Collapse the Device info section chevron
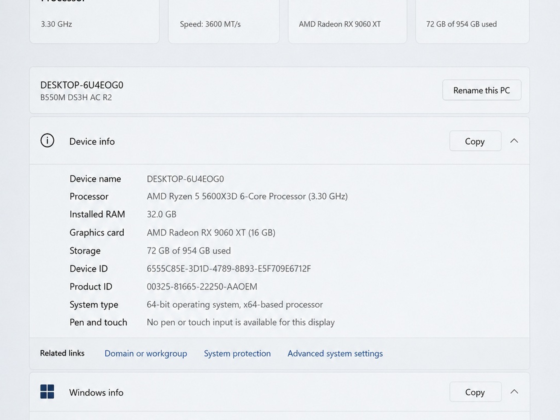The width and height of the screenshot is (560, 420). (514, 141)
